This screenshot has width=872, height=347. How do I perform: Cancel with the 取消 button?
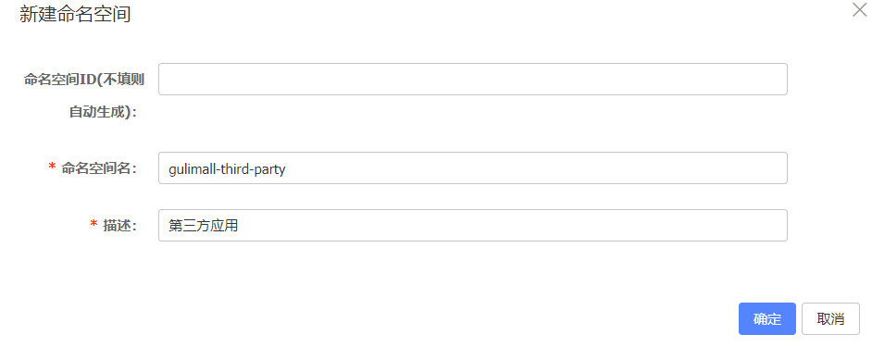point(831,318)
